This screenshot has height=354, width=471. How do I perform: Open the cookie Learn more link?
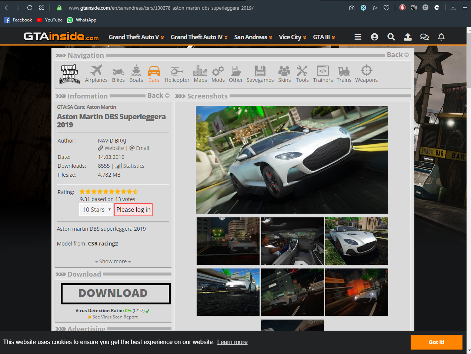[232, 342]
